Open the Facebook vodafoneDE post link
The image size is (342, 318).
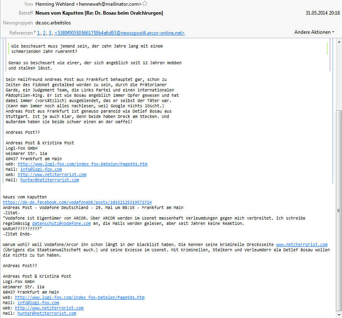tap(77, 202)
